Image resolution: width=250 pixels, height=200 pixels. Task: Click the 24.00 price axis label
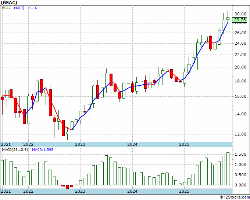[x=240, y=43]
